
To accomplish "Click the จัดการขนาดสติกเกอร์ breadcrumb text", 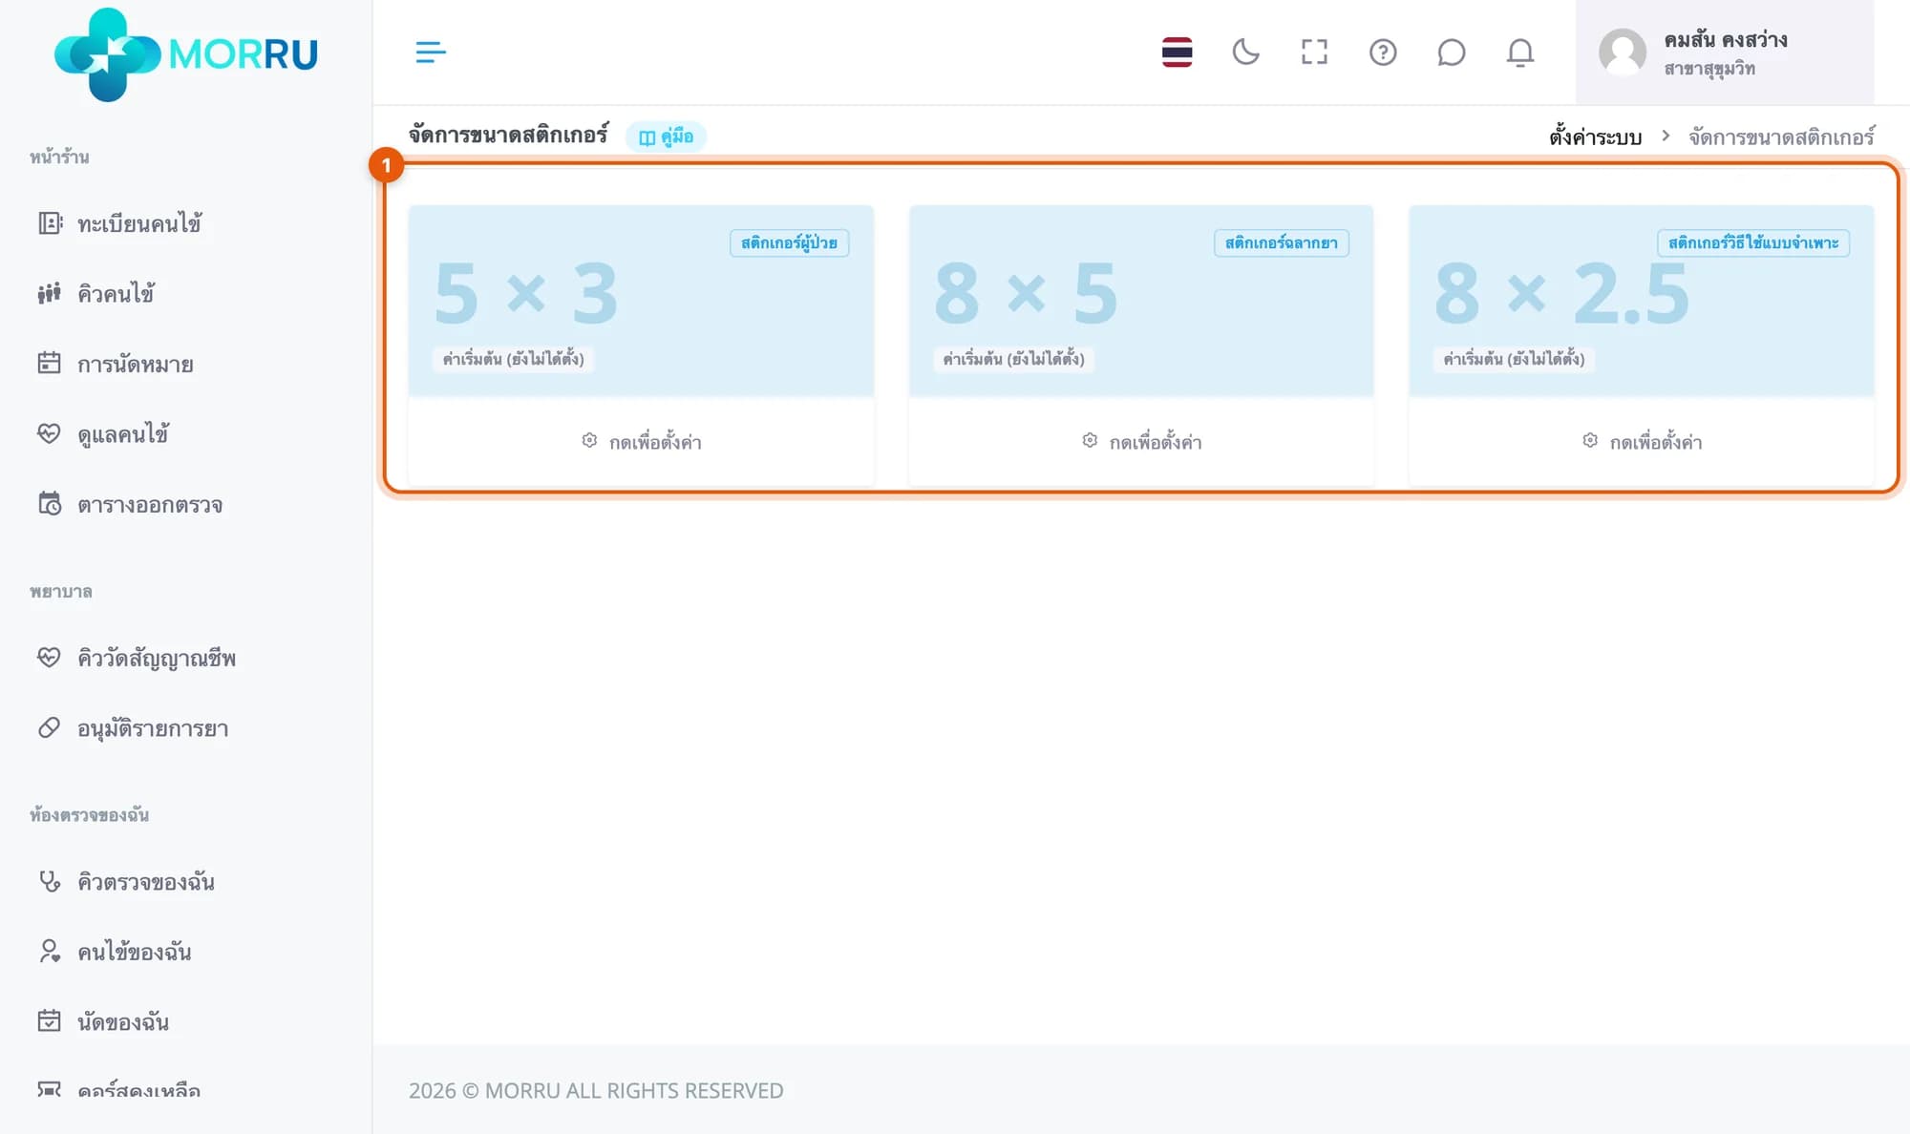I will click(x=1781, y=136).
